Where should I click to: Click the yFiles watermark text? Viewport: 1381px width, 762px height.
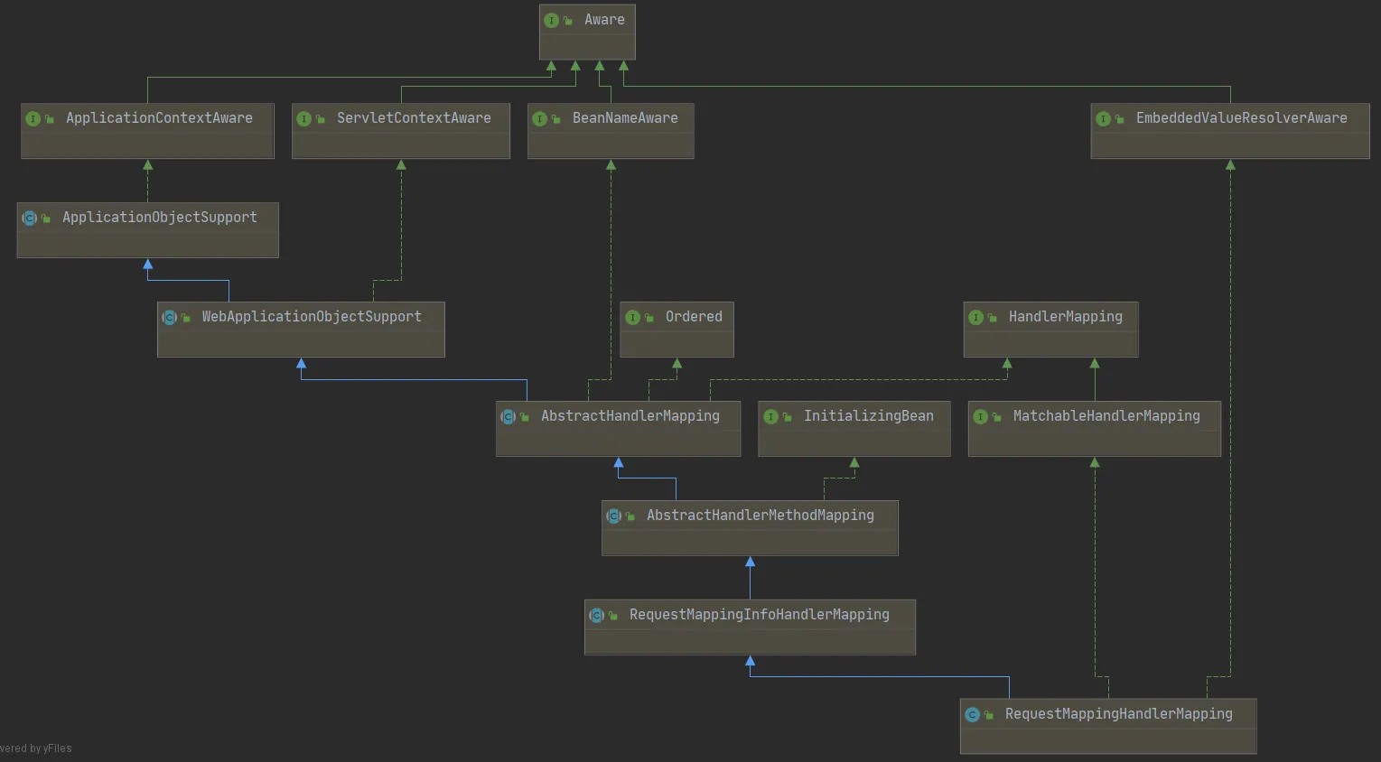(36, 748)
